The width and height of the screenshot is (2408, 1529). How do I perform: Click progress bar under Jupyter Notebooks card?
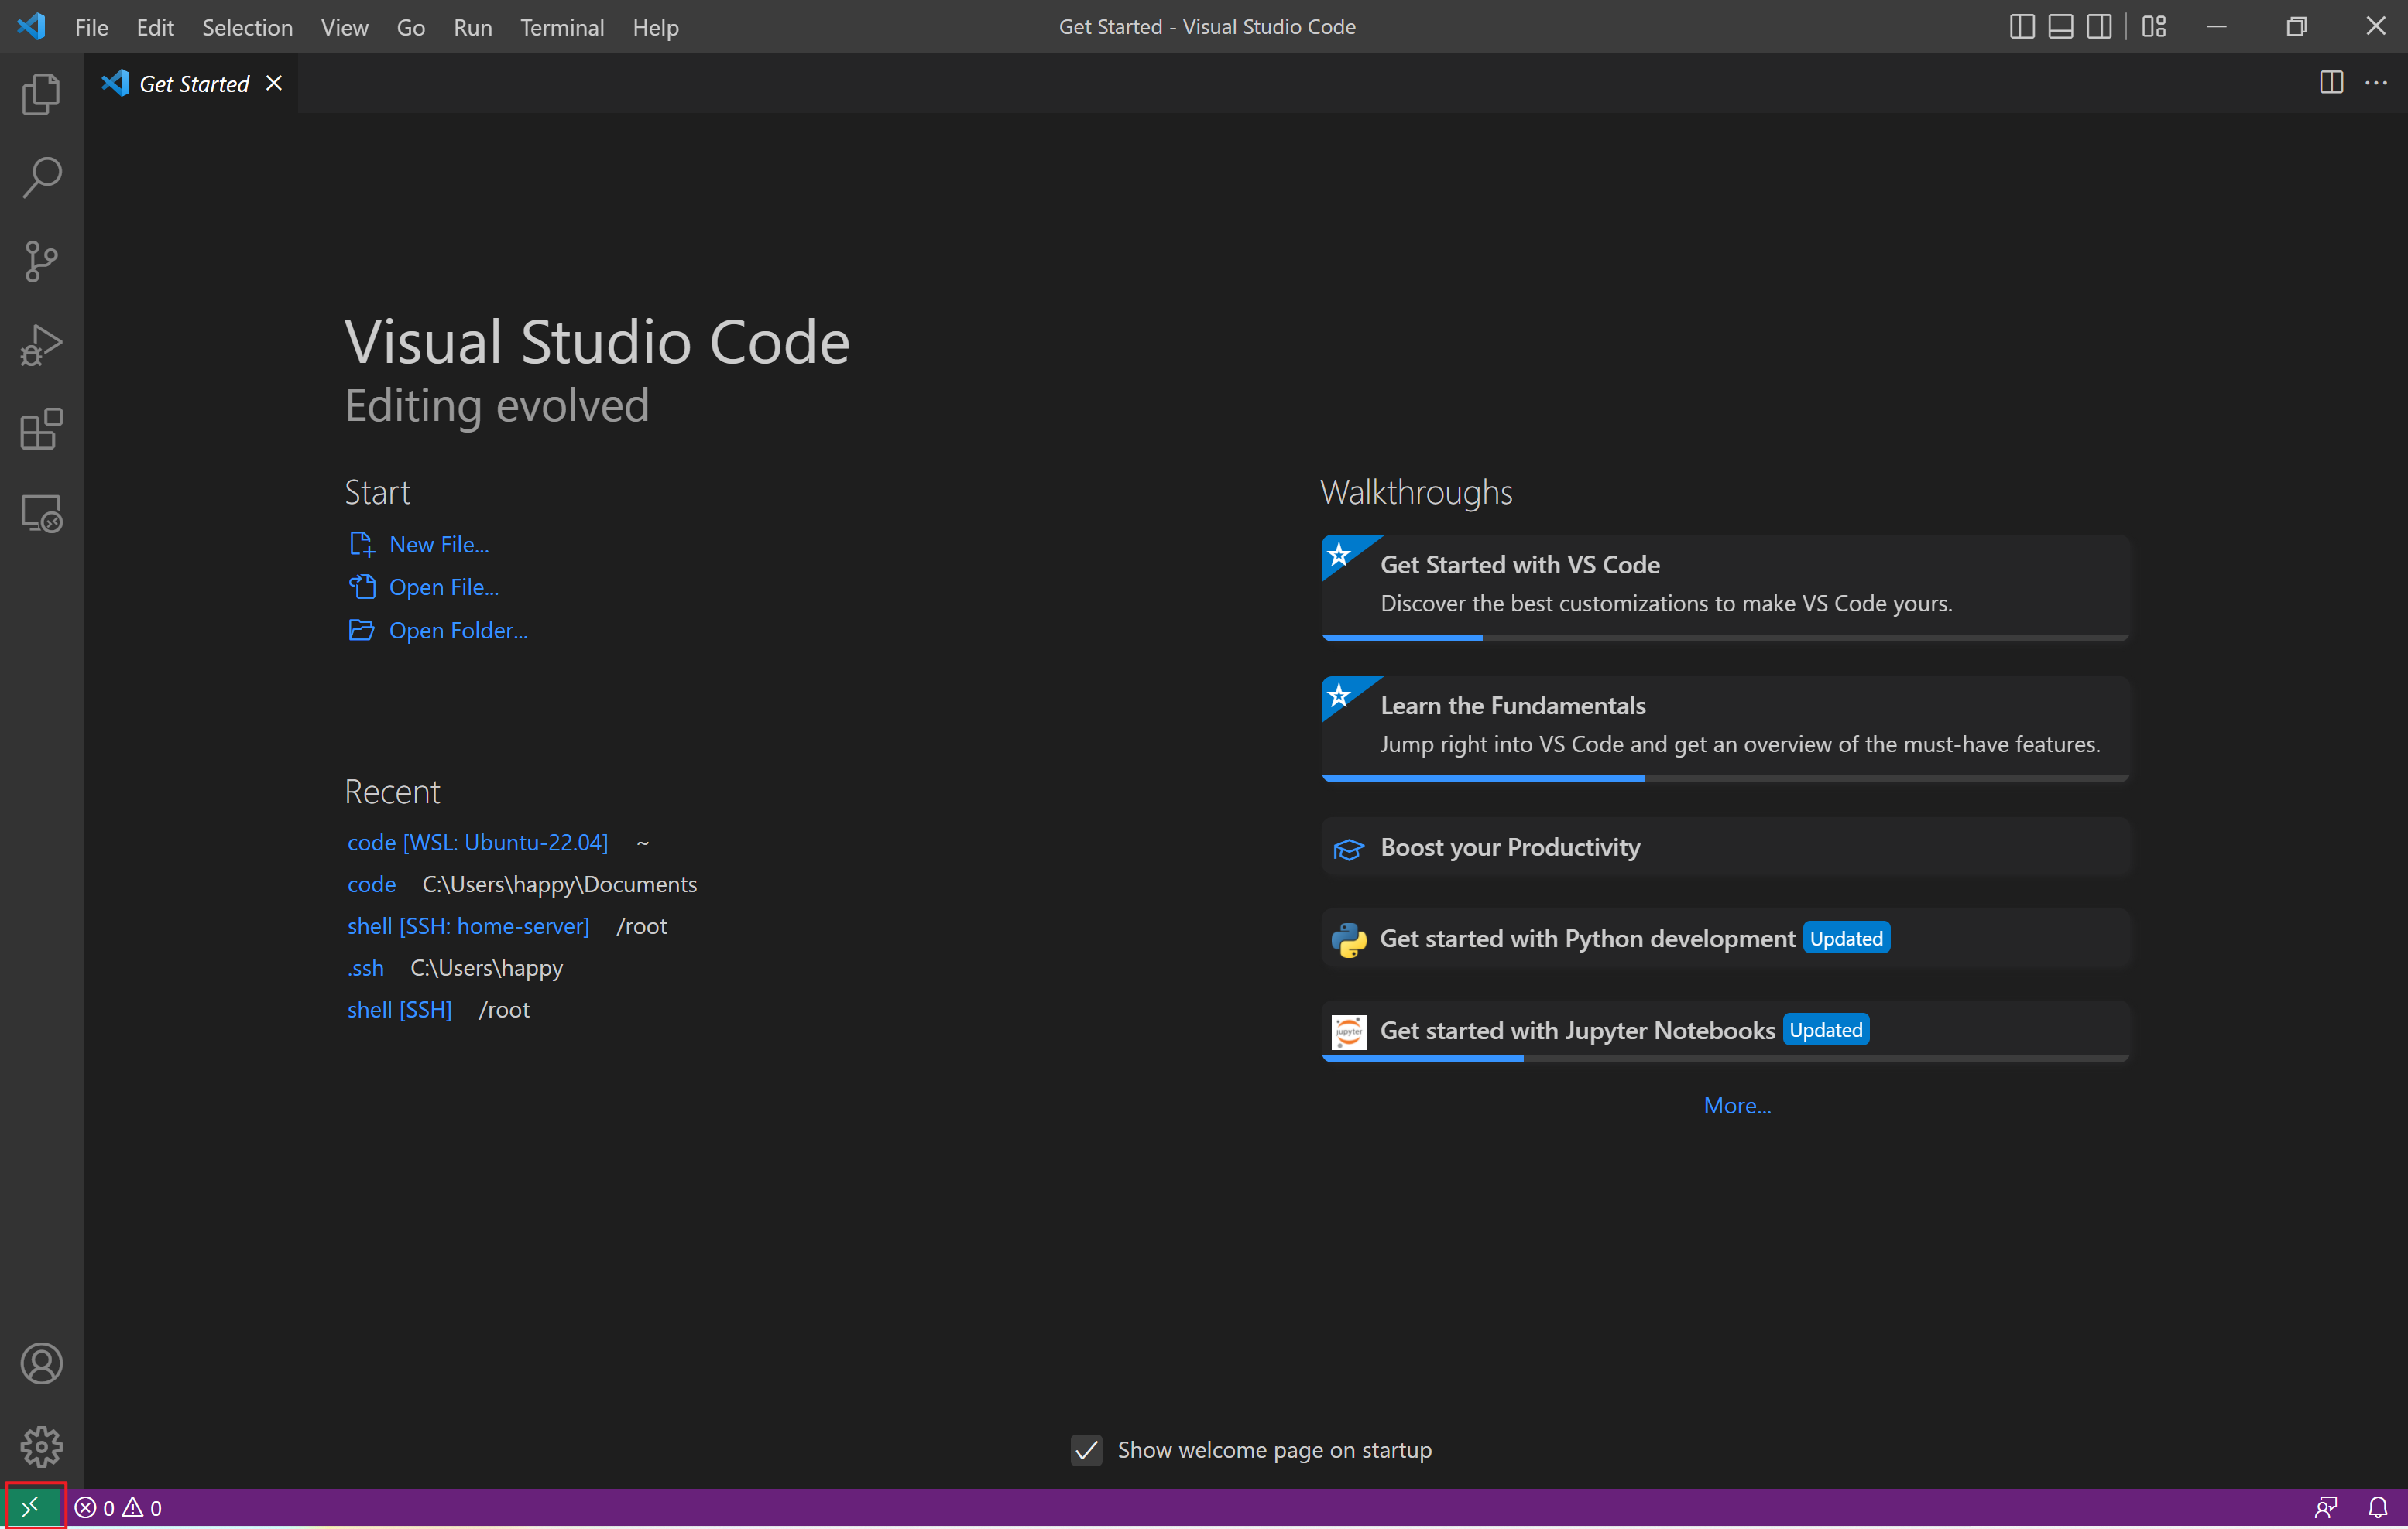1726,1059
